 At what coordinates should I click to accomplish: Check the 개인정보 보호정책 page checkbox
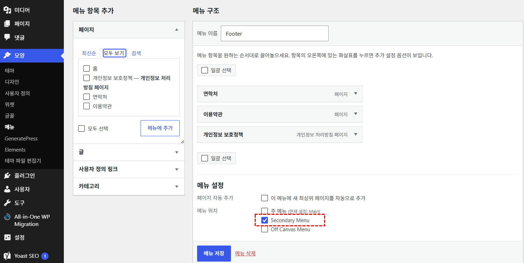click(87, 78)
